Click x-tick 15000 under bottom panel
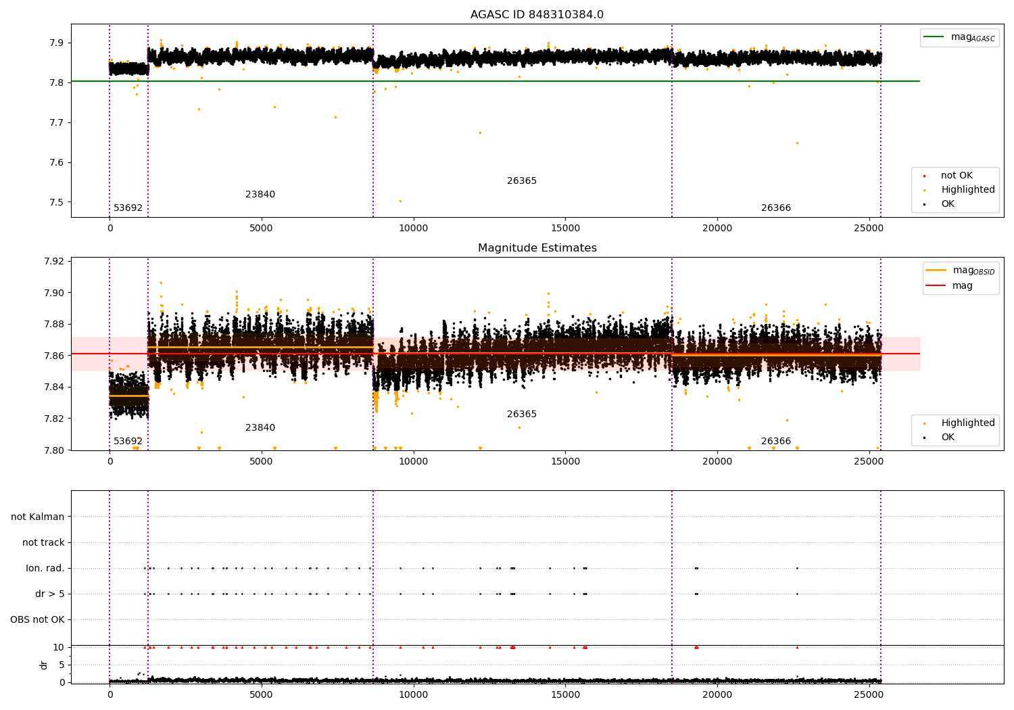1014x710 pixels. click(x=565, y=695)
